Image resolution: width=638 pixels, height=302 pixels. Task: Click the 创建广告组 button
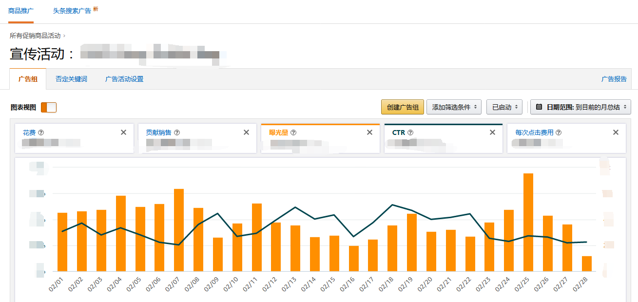[402, 107]
